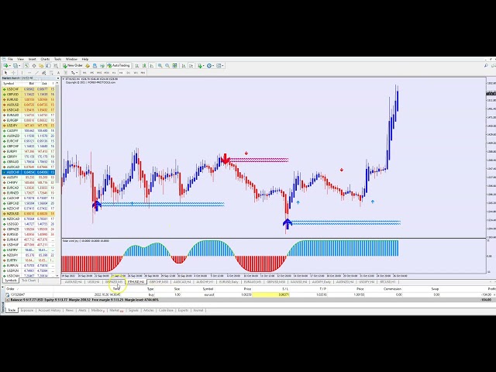This screenshot has height=372, width=496.
Task: Select the arrow cursor tool
Action: 6,72
